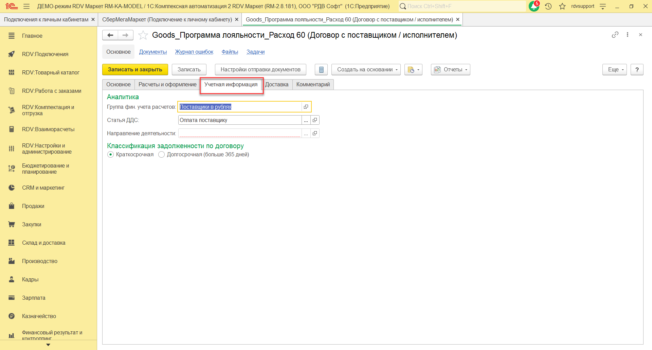Expand the Создать на основании dropdown
Viewport: 652px width, 350px height.
[366, 70]
